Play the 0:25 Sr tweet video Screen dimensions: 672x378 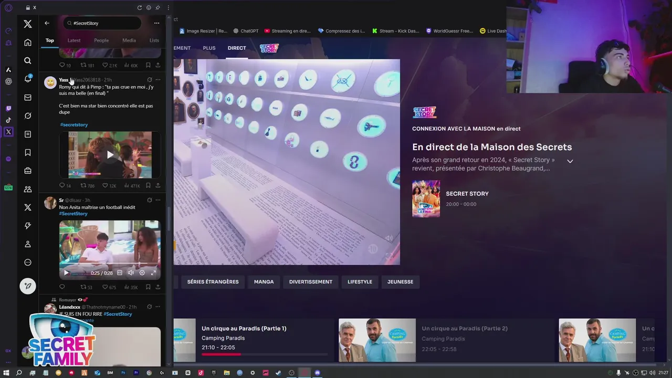coord(66,273)
